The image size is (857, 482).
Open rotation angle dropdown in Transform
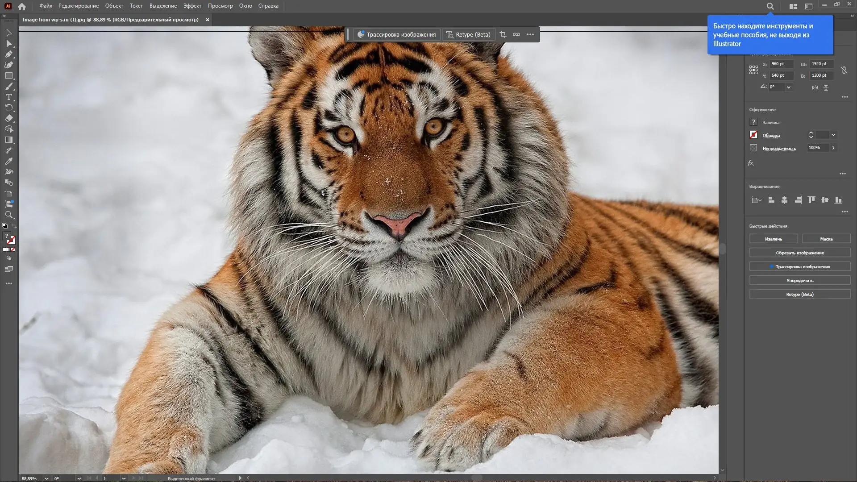(789, 87)
